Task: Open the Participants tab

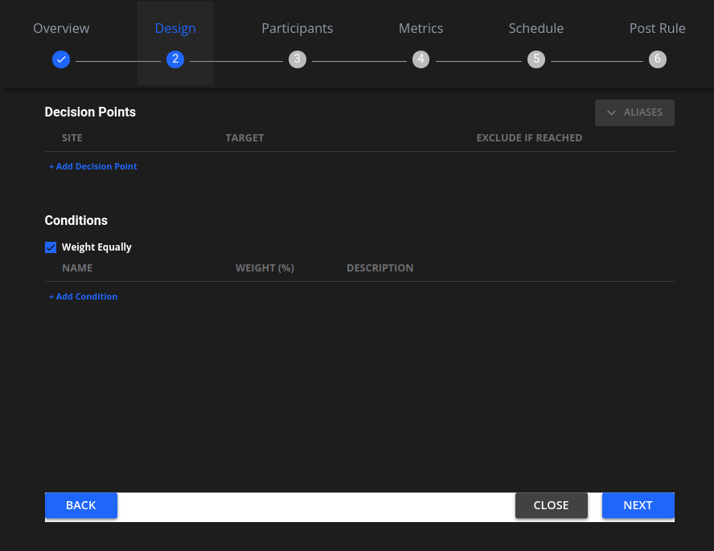Action: click(x=297, y=28)
